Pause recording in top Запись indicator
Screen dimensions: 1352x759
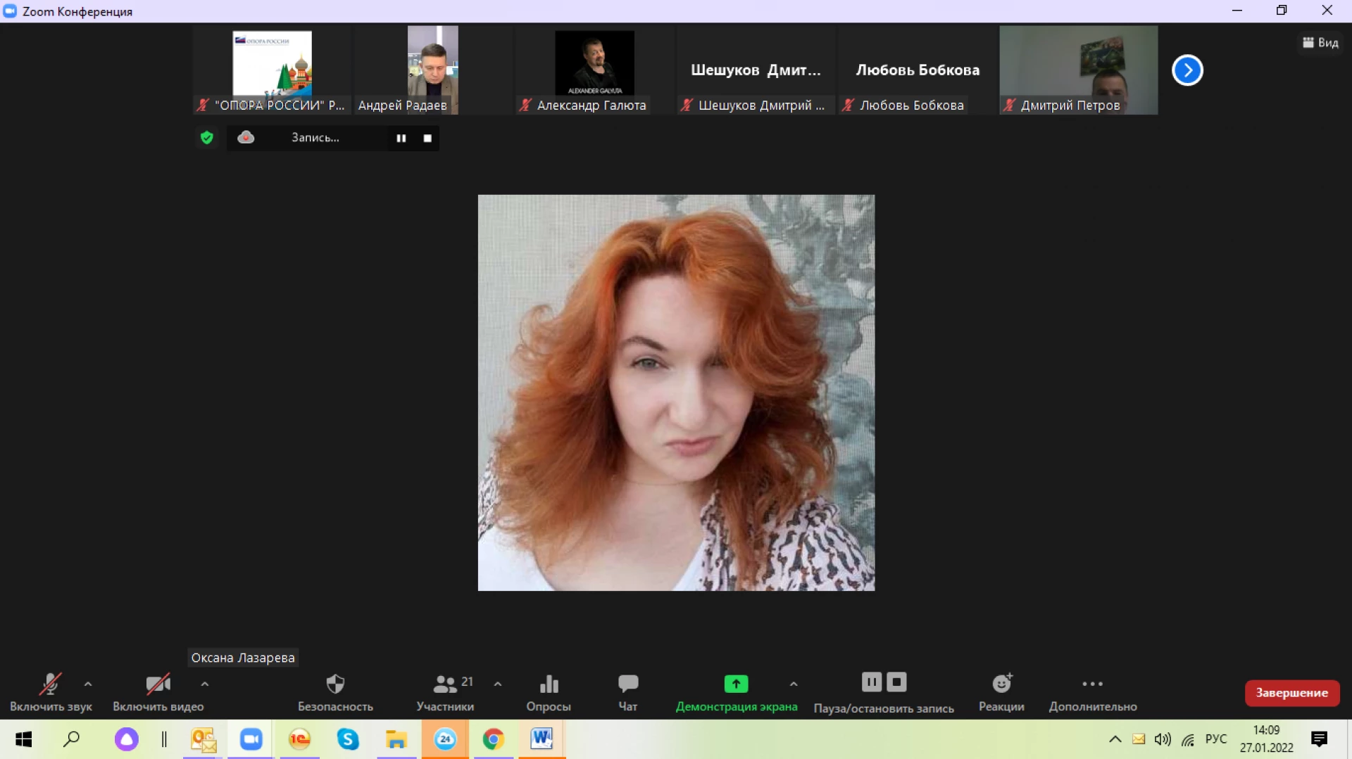(x=401, y=138)
